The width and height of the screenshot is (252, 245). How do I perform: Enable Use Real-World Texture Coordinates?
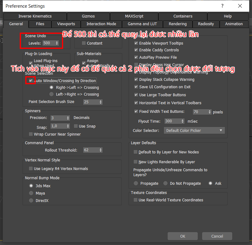coord(136,200)
